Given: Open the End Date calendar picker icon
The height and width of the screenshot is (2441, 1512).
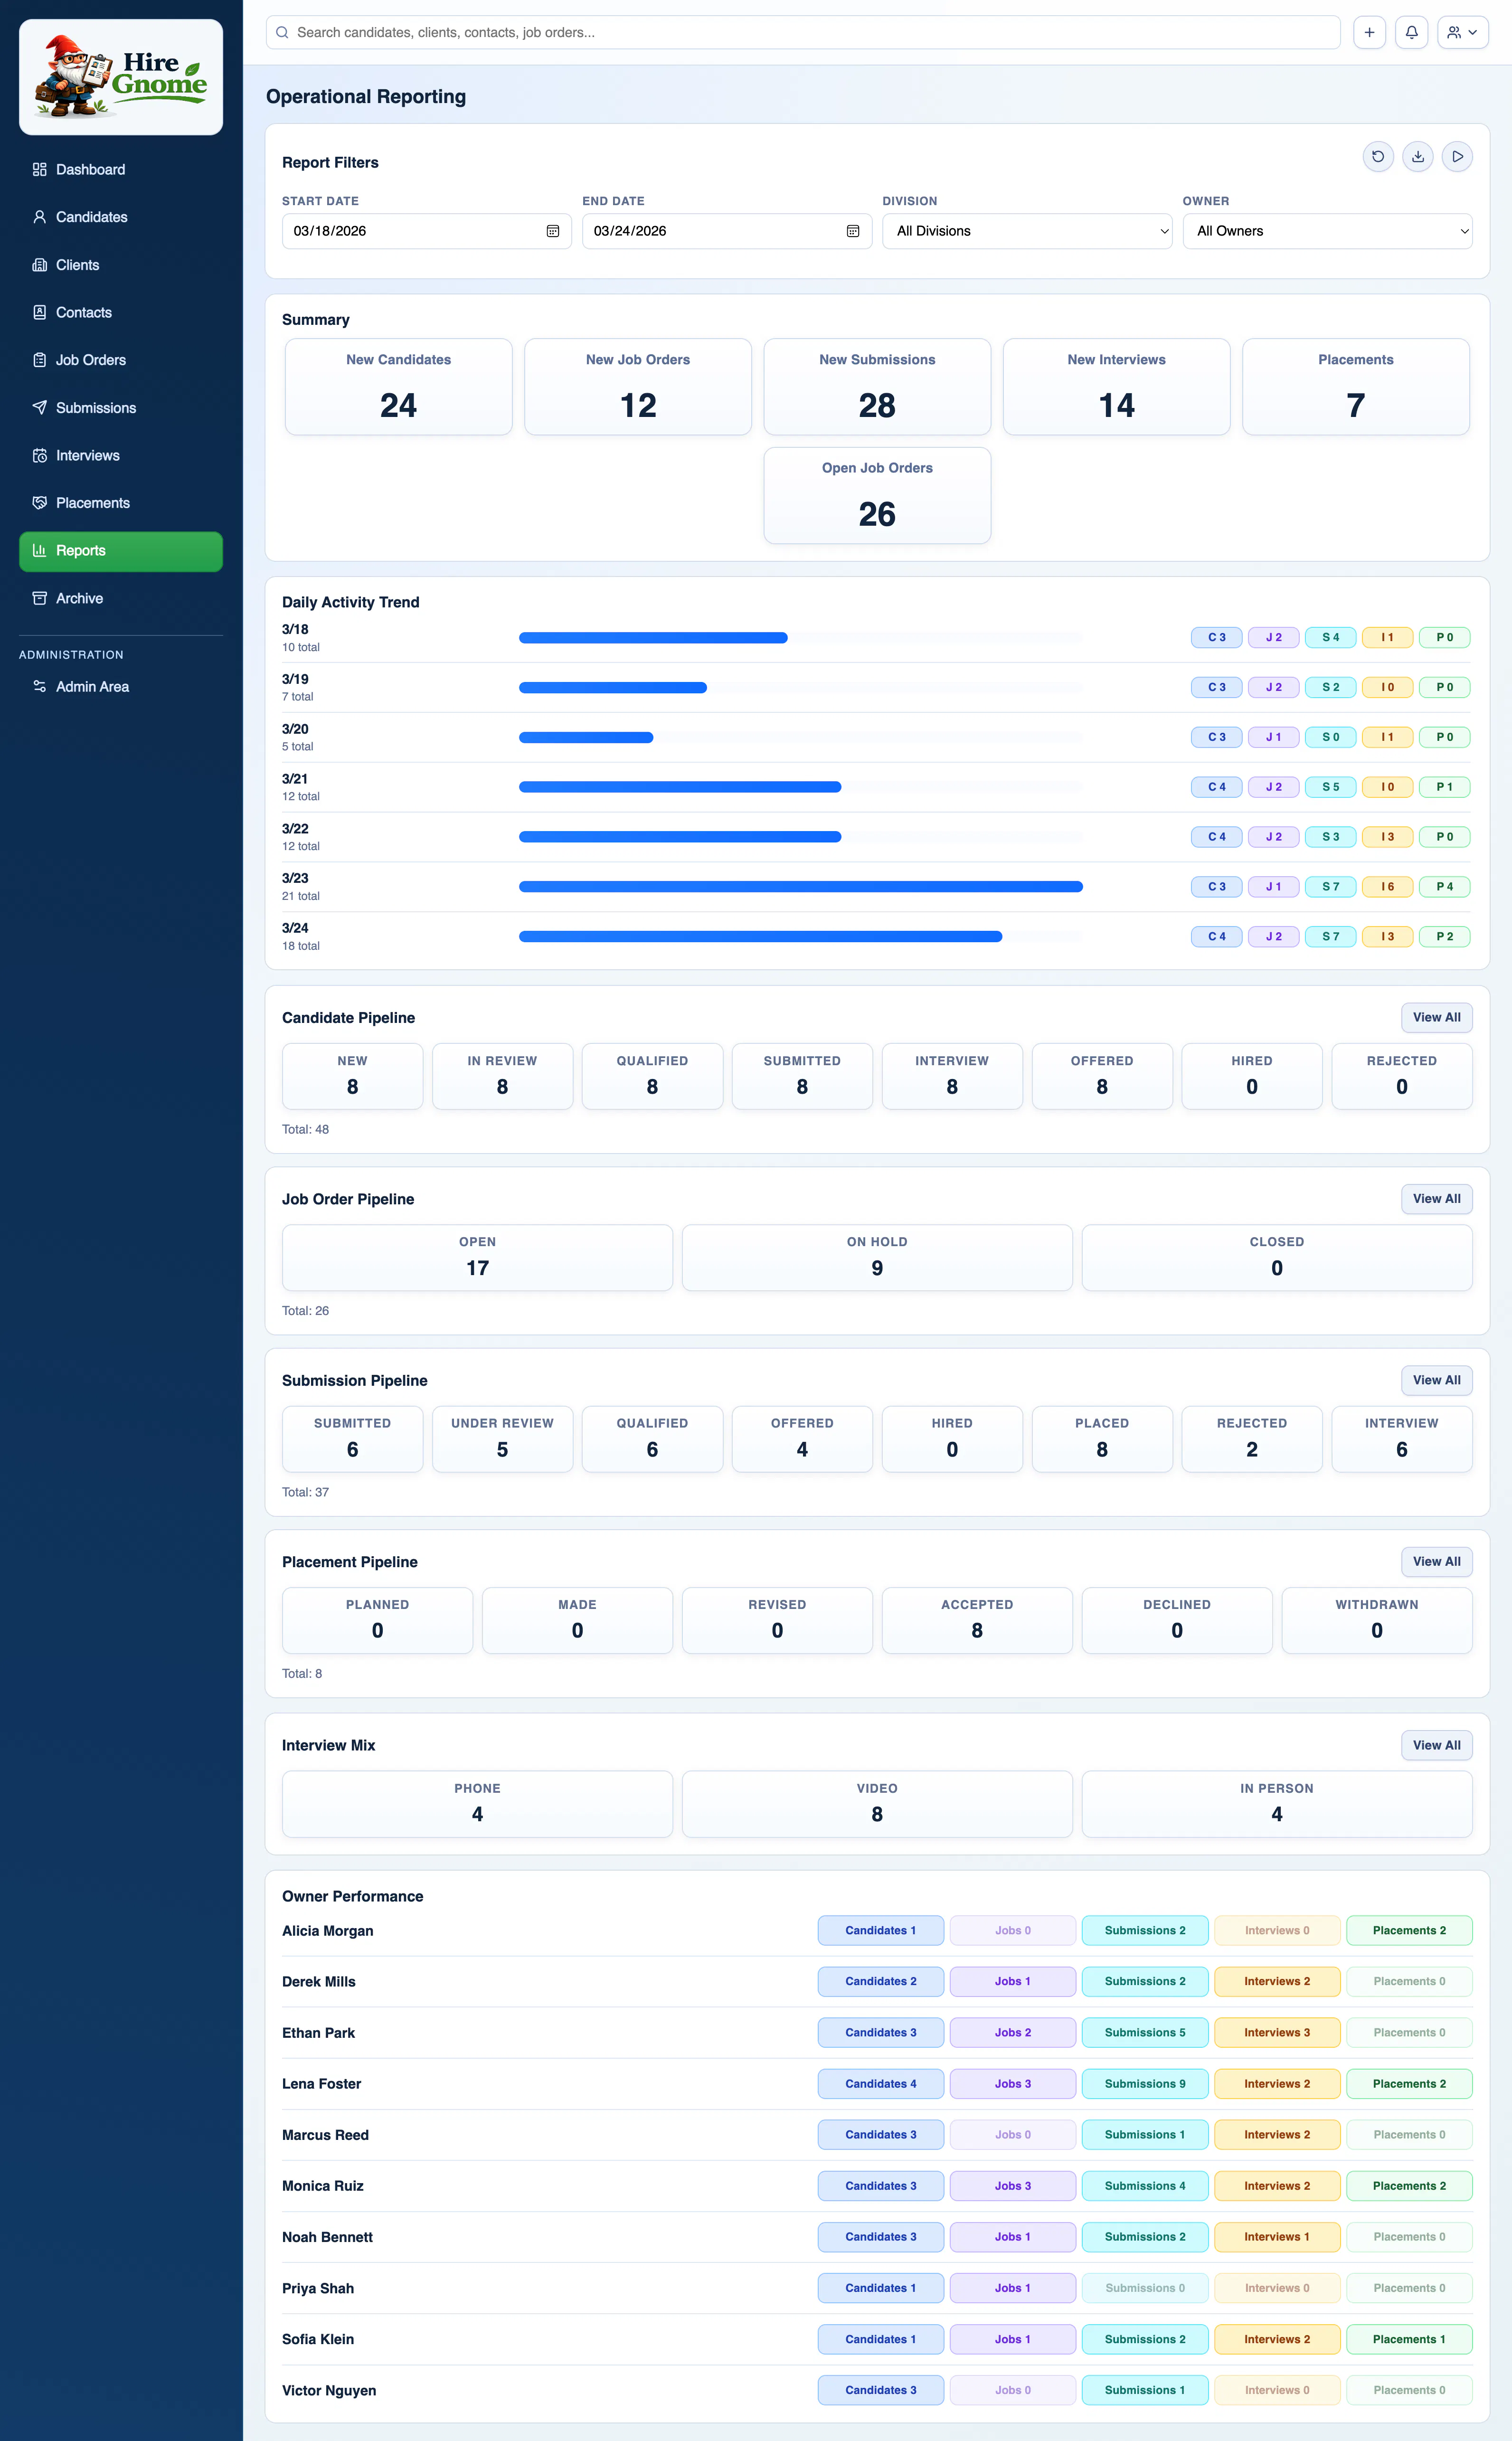Looking at the screenshot, I should pos(853,231).
